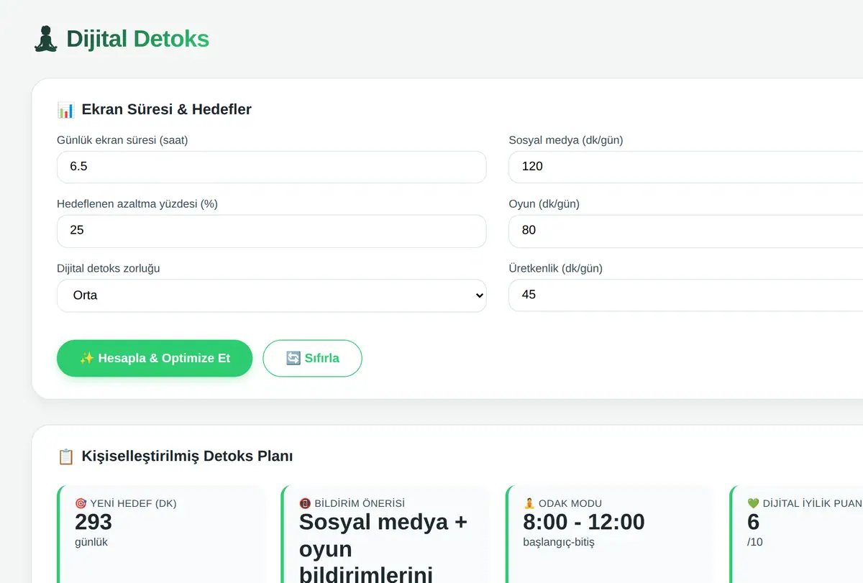Click the Kişiselleştirilmiş Detoks Planı heading
The height and width of the screenshot is (583, 863).
tap(187, 456)
